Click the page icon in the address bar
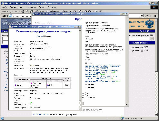This screenshot has height=121, width=159. 11,16
